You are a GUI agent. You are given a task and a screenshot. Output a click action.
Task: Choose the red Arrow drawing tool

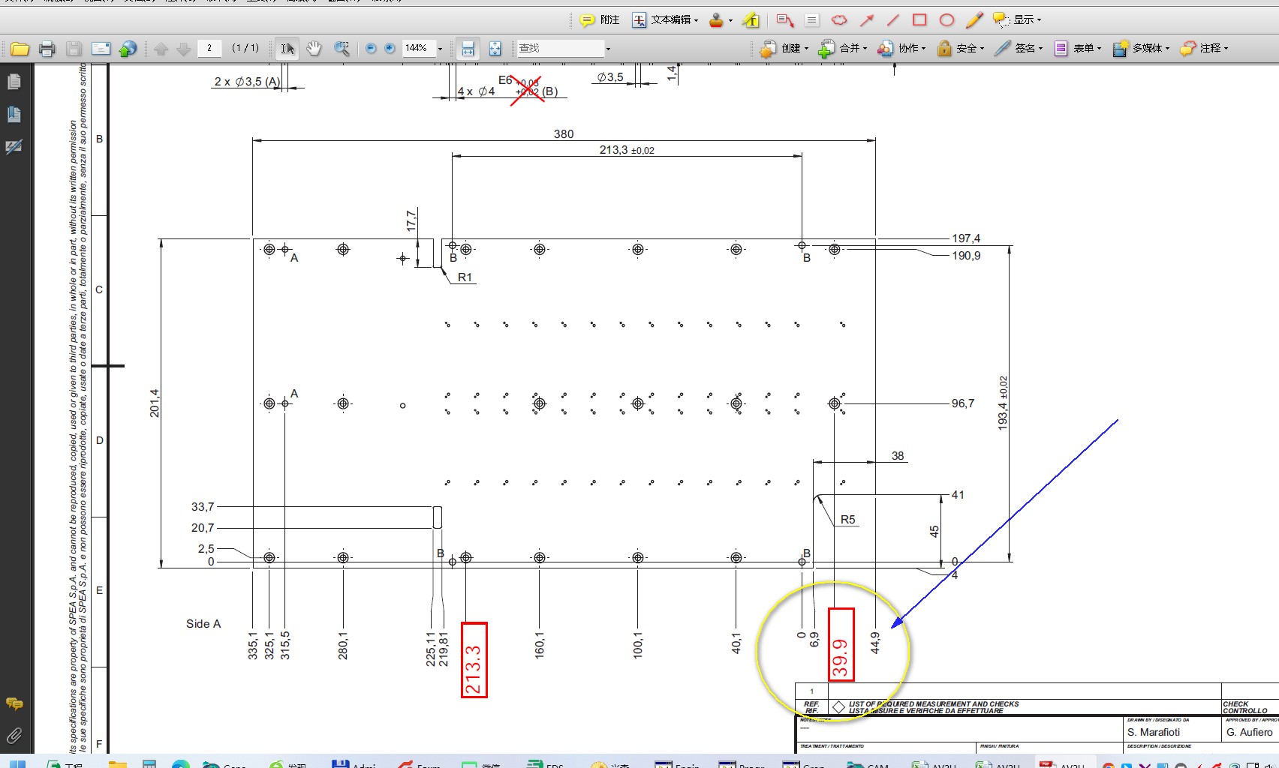tap(866, 19)
